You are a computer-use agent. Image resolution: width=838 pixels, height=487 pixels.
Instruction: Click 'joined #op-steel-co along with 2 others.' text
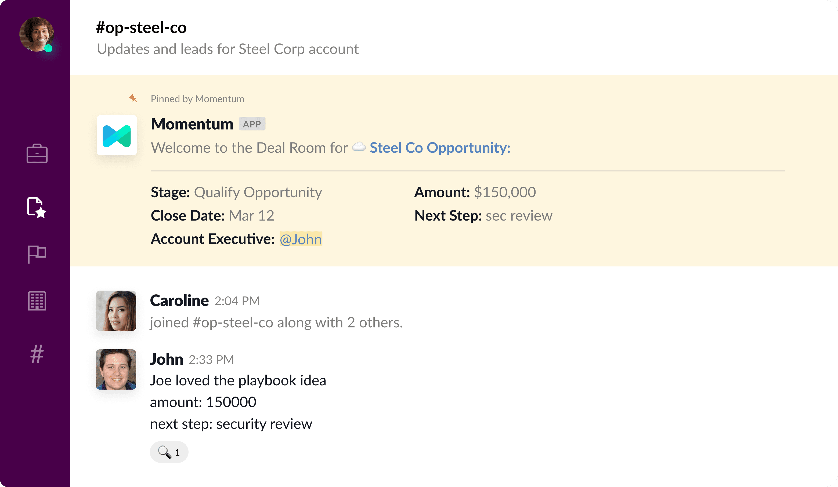pos(276,323)
